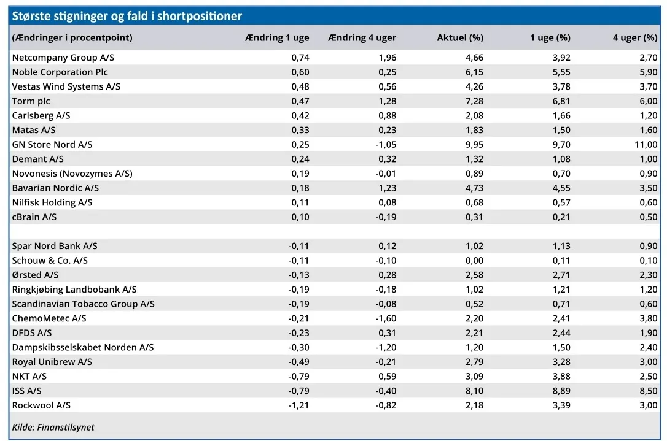Click the '1 uge (%)' column header

550,38
